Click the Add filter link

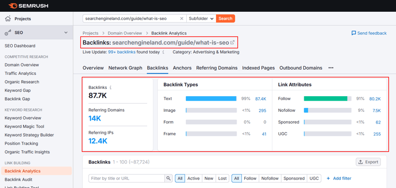[339, 178]
